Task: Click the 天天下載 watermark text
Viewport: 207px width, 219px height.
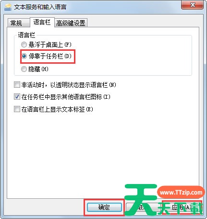Action: pyautogui.click(x=181, y=208)
